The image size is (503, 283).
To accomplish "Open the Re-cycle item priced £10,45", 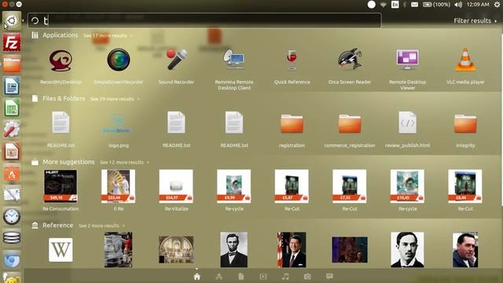I will pyautogui.click(x=407, y=186).
